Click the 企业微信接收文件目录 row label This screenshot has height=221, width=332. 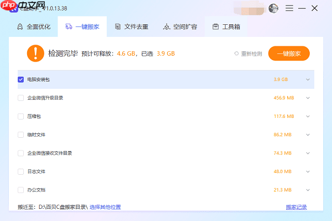pyautogui.click(x=50, y=153)
